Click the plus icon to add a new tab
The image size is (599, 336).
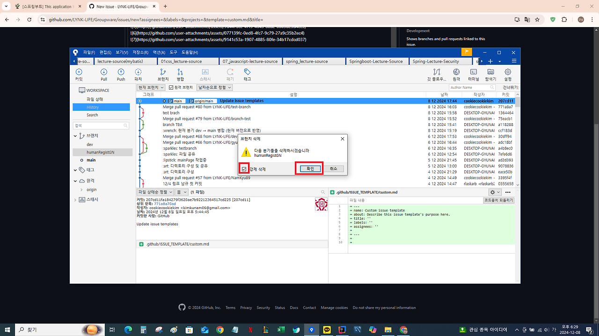490,61
